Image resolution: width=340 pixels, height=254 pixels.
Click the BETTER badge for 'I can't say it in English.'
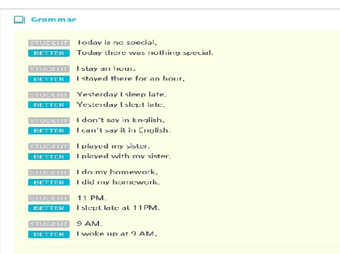click(x=49, y=131)
